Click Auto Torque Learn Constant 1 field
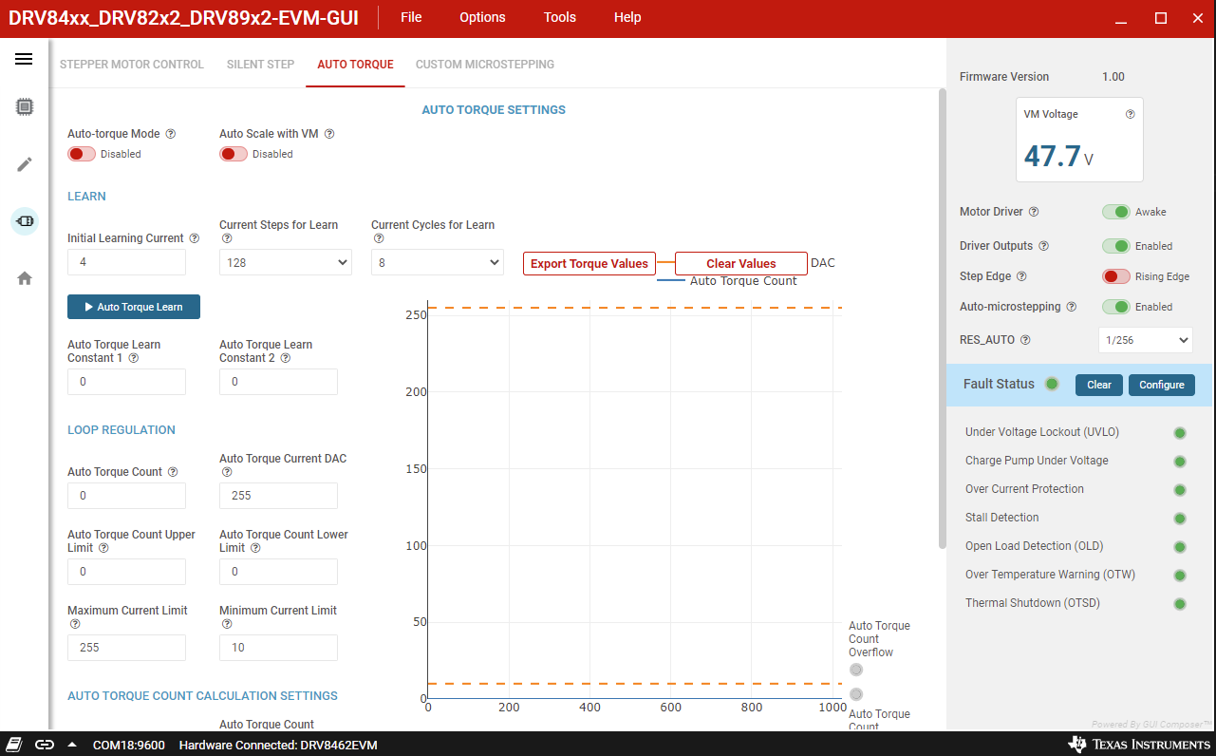The height and width of the screenshot is (756, 1216). [126, 382]
